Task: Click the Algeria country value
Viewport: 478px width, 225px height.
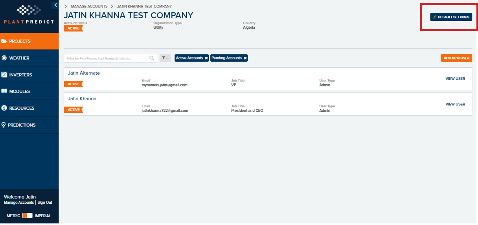Action: coord(249,28)
